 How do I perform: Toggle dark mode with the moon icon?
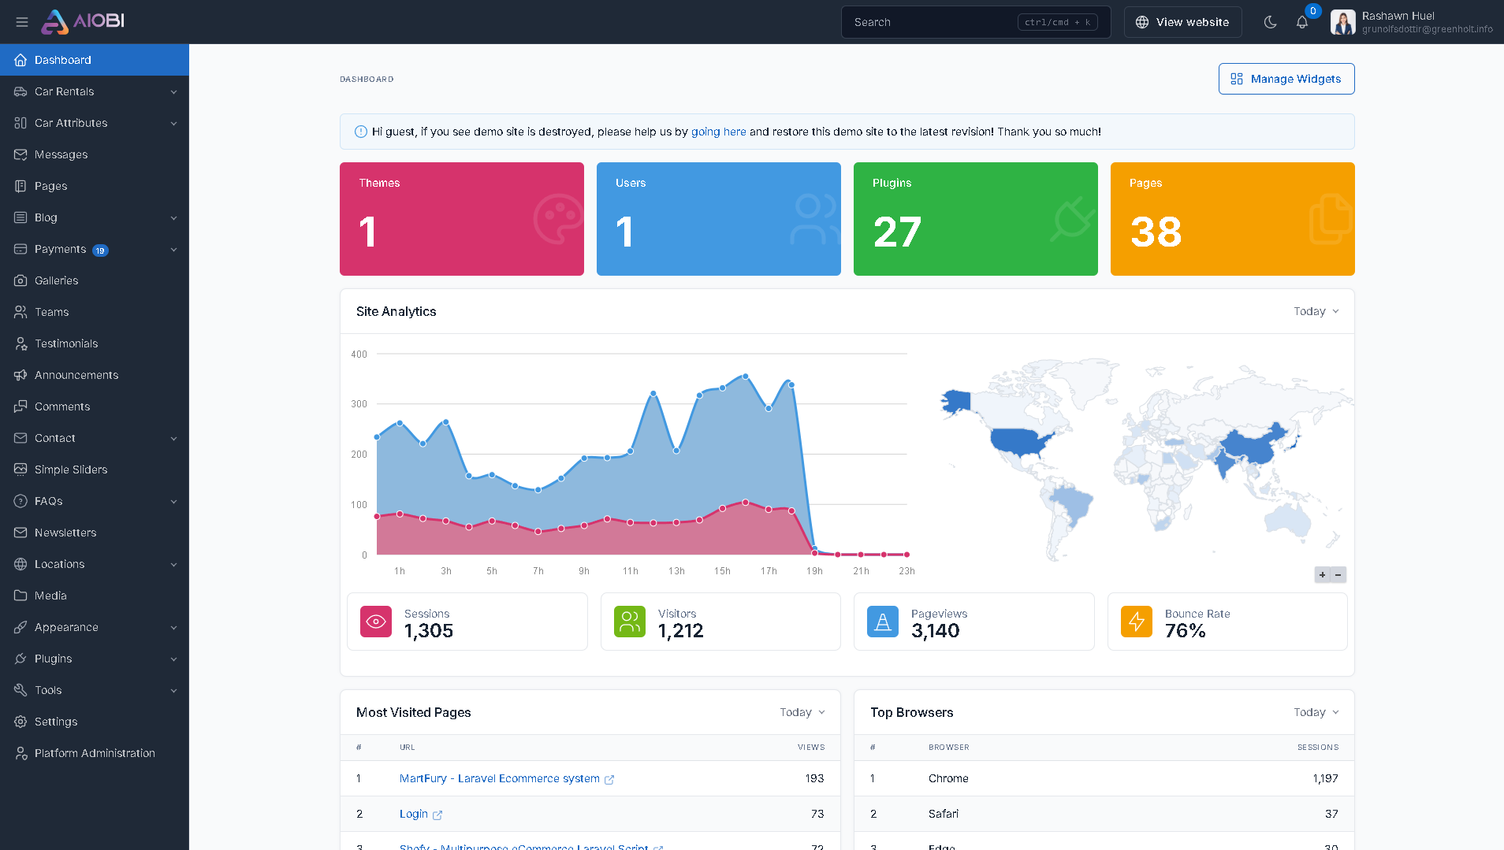(x=1270, y=22)
